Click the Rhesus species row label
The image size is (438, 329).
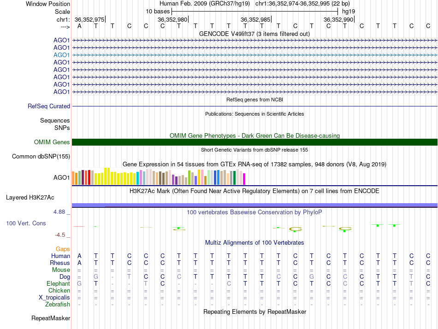59,263
